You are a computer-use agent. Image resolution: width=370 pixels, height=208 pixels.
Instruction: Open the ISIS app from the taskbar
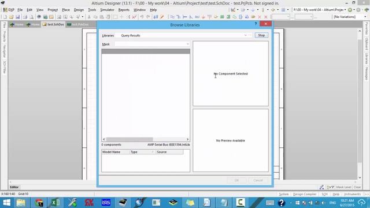pyautogui.click(x=106, y=203)
